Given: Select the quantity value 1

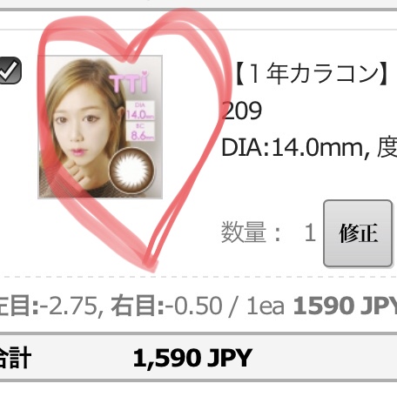Looking at the screenshot, I should (310, 232).
